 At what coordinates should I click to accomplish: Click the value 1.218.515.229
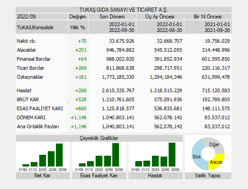pos(166,90)
